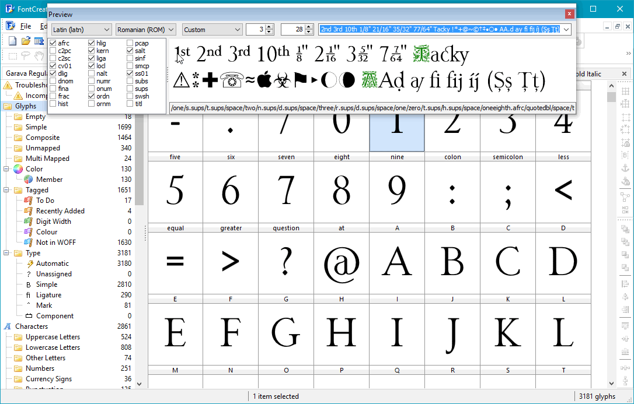The height and width of the screenshot is (404, 634).
Task: Enable the c2sc feature checkbox
Action: coord(53,58)
